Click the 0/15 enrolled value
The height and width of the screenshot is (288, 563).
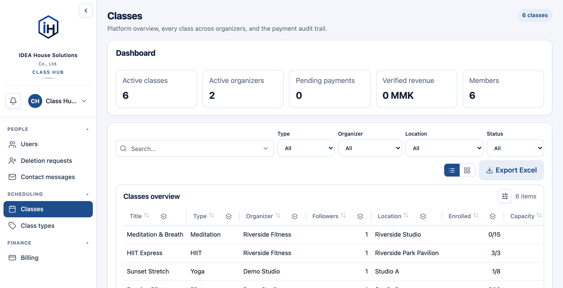494,234
